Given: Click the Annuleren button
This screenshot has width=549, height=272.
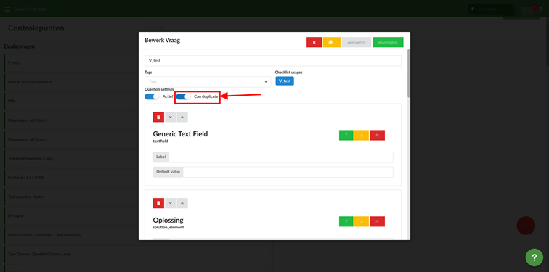Looking at the screenshot, I should (x=357, y=42).
